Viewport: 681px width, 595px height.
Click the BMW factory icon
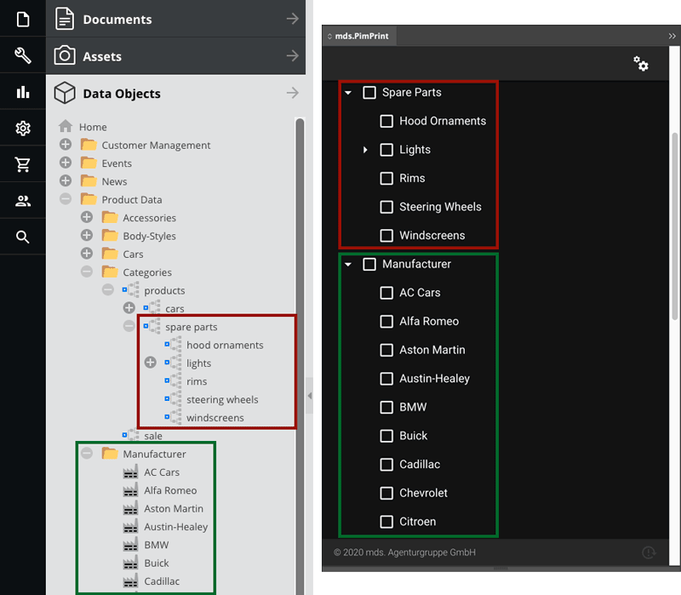(130, 545)
